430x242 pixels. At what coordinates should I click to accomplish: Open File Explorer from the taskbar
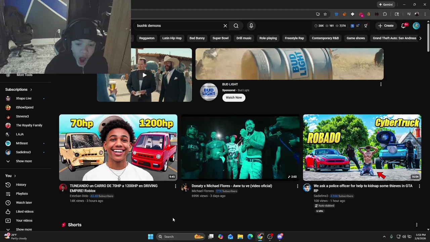point(240,237)
